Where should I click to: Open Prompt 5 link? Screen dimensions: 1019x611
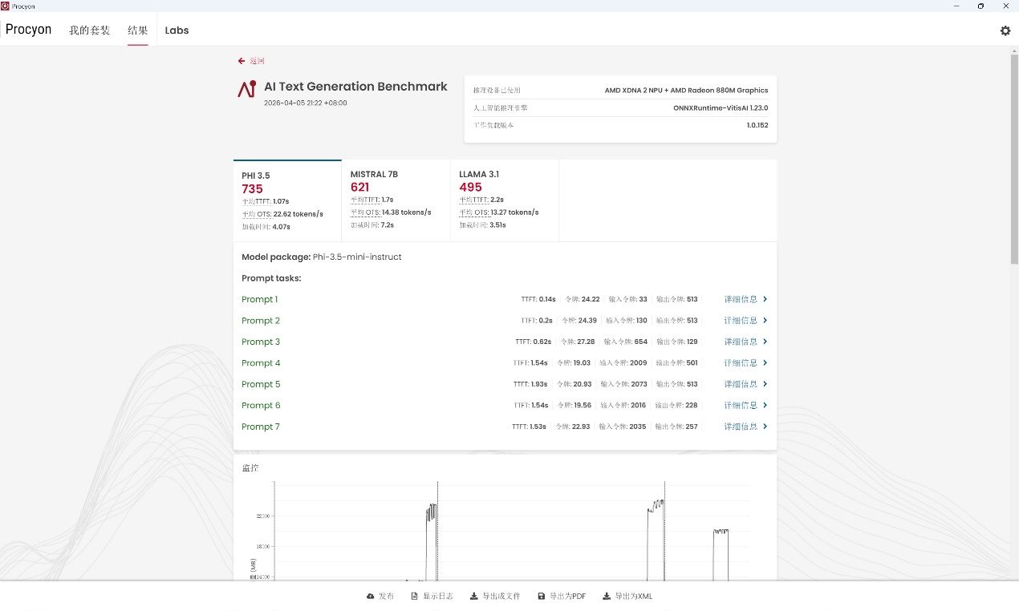[x=261, y=384]
